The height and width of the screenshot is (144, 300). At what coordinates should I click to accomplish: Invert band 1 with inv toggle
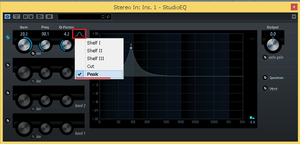(33, 137)
